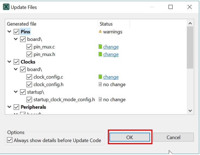Uncheck the pin_mux.c file checkbox
This screenshot has height=155, width=200.
29,47
